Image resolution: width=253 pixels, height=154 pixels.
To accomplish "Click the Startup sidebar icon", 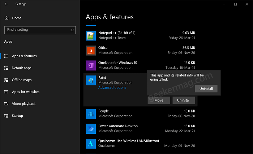I will point(6,116).
